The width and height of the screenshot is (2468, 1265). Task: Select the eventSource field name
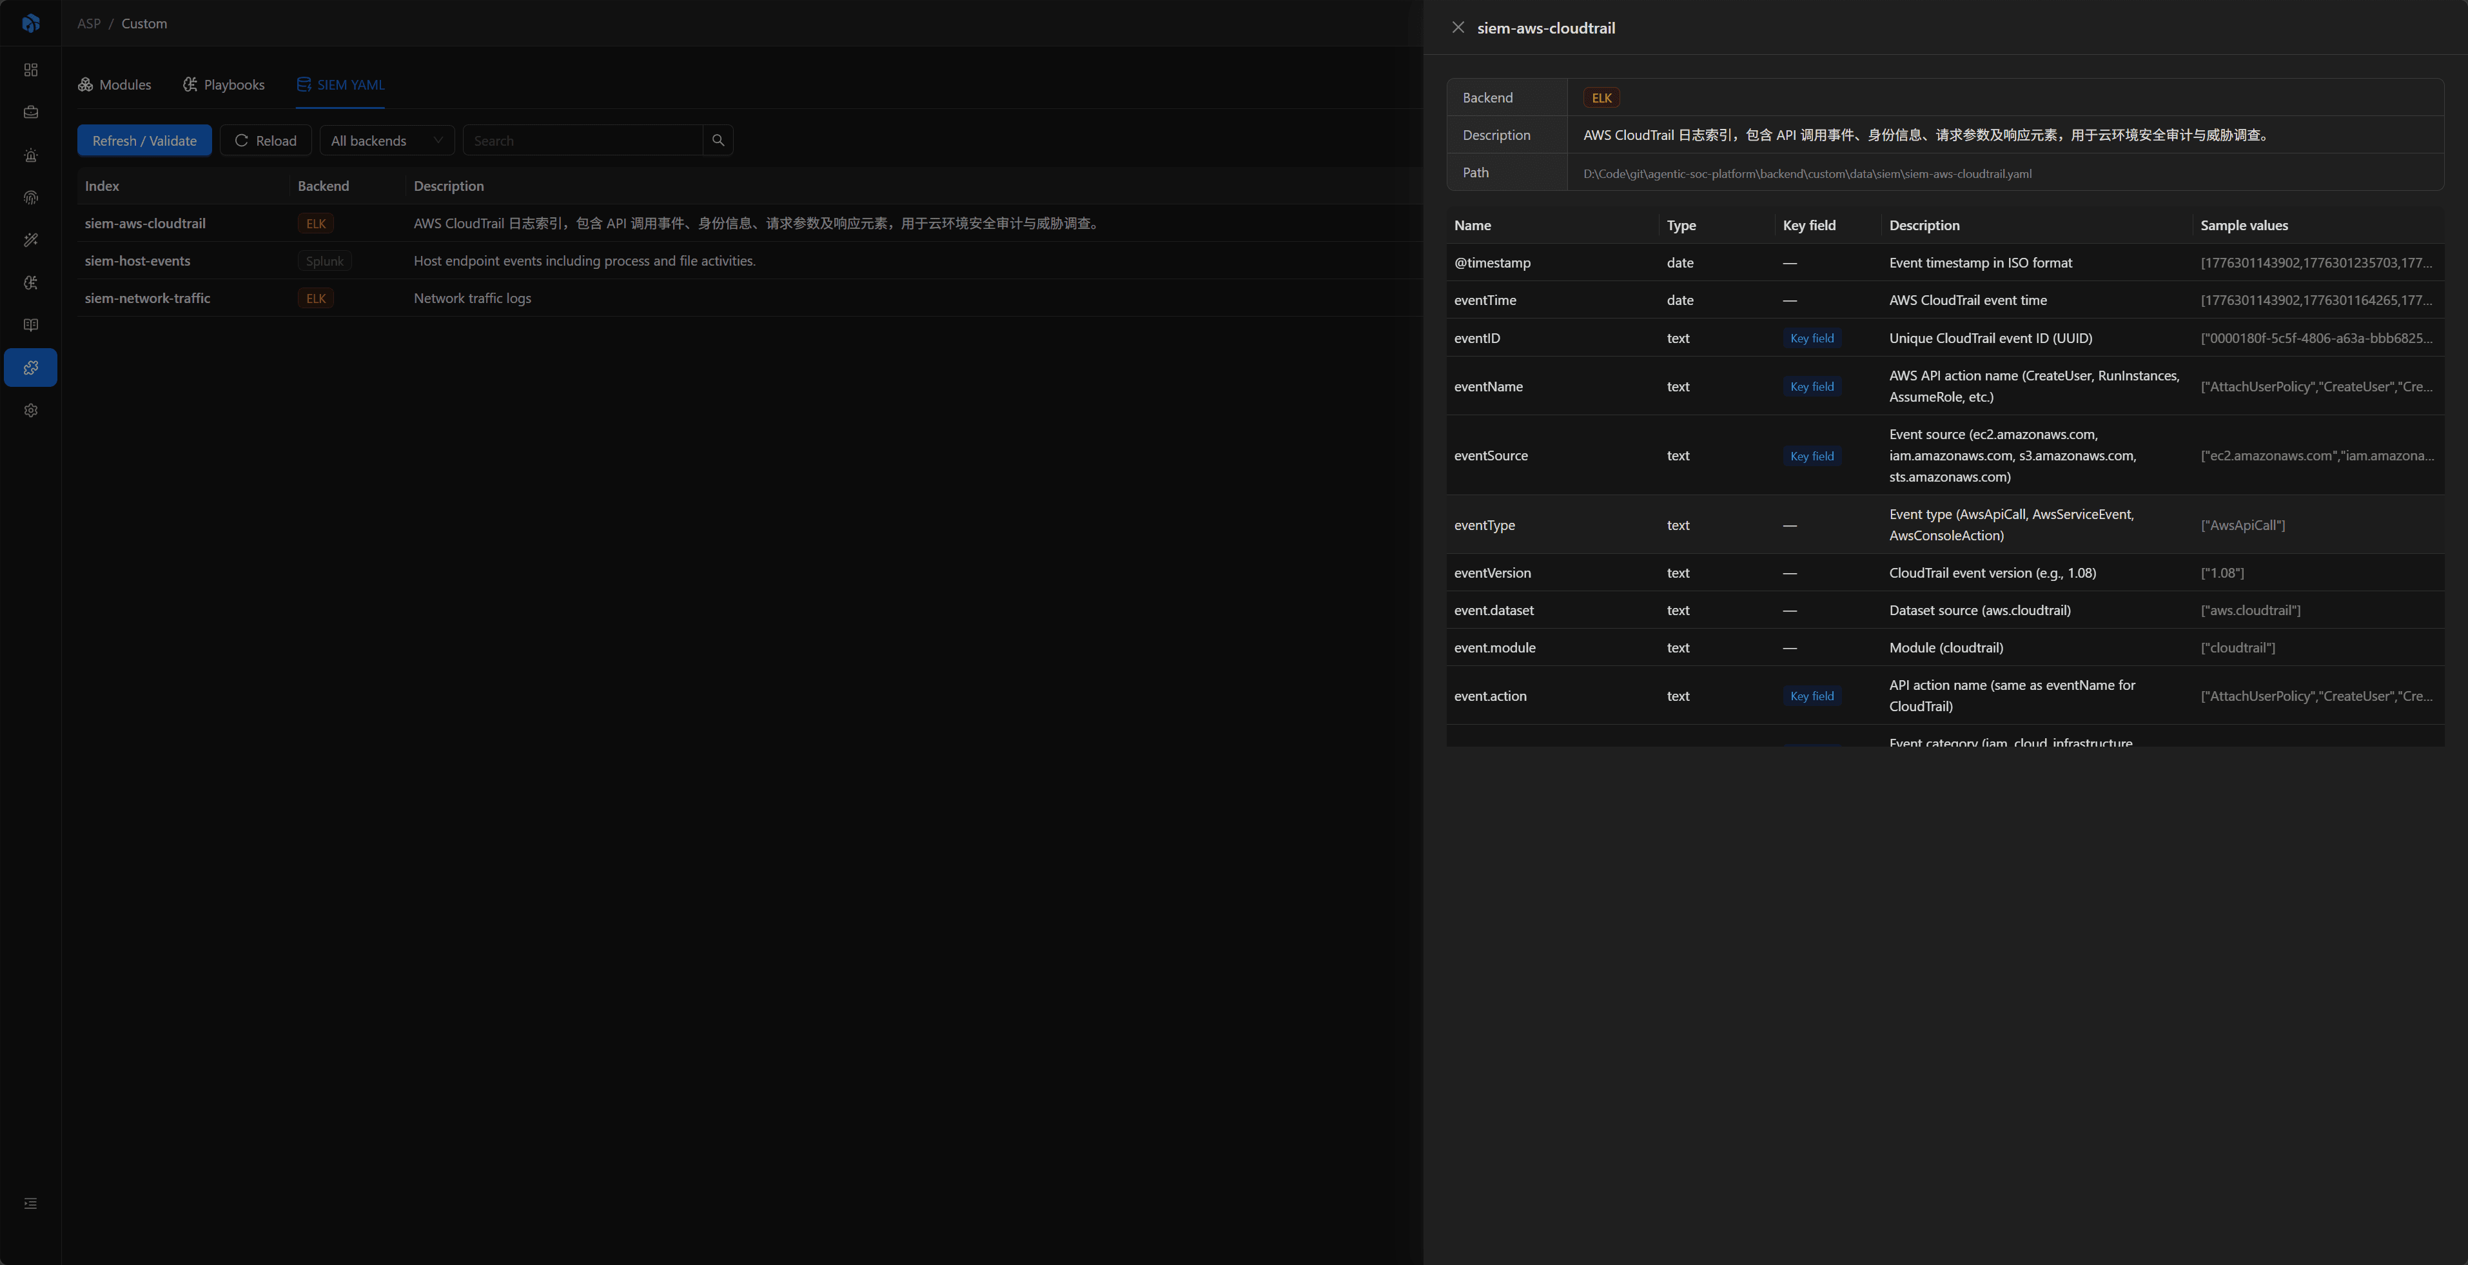click(1491, 455)
